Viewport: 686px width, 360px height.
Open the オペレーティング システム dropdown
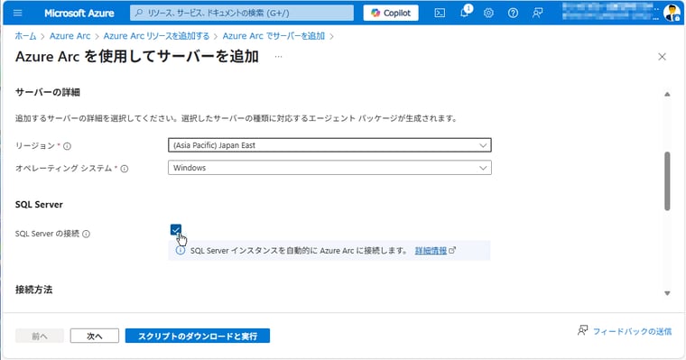[x=329, y=168]
